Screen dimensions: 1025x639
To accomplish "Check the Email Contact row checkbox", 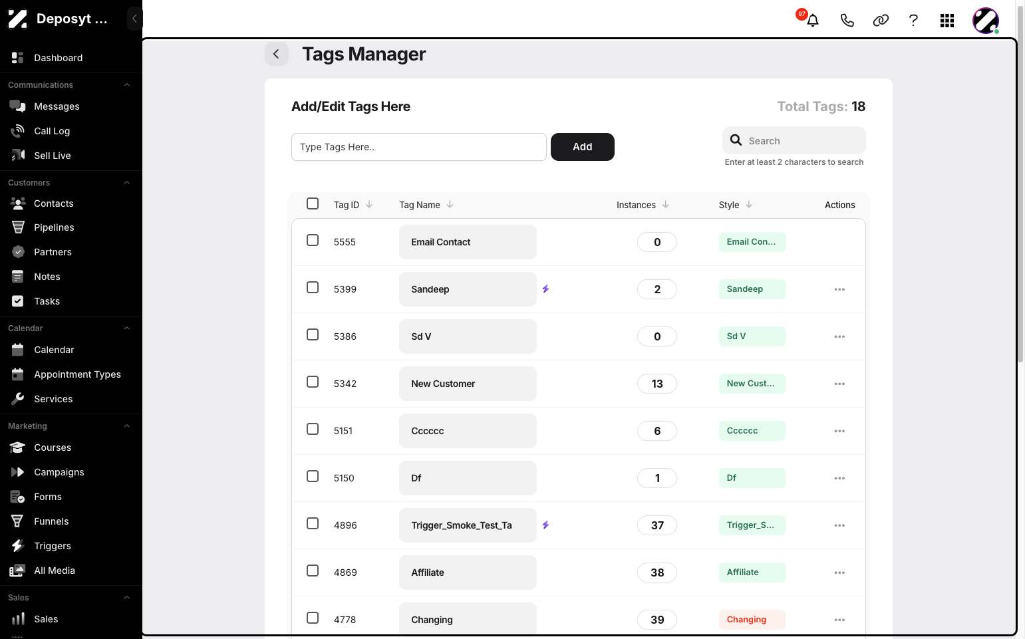I will point(313,240).
